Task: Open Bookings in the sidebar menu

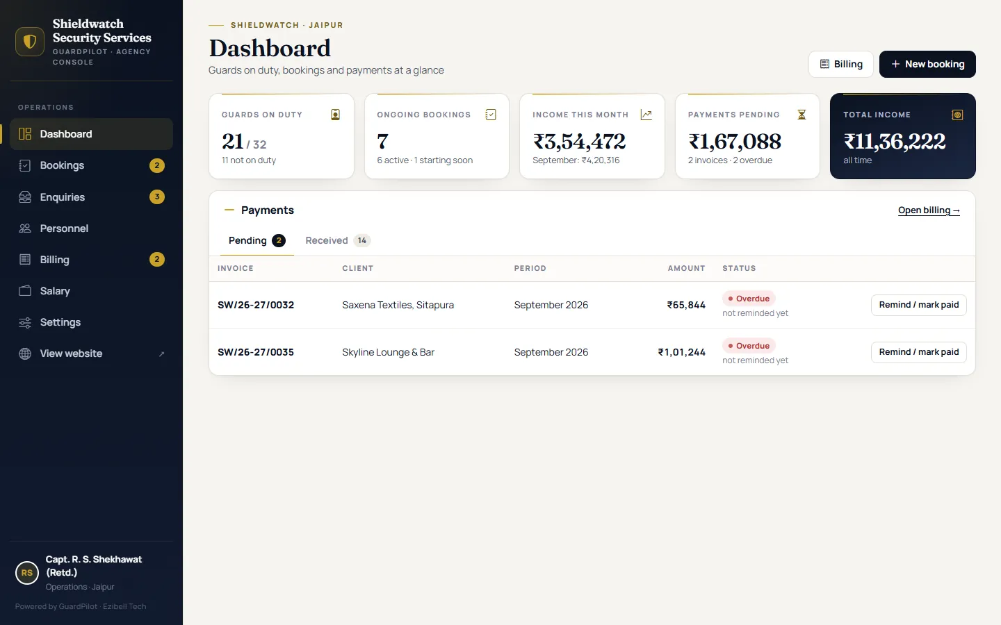Action: point(91,165)
